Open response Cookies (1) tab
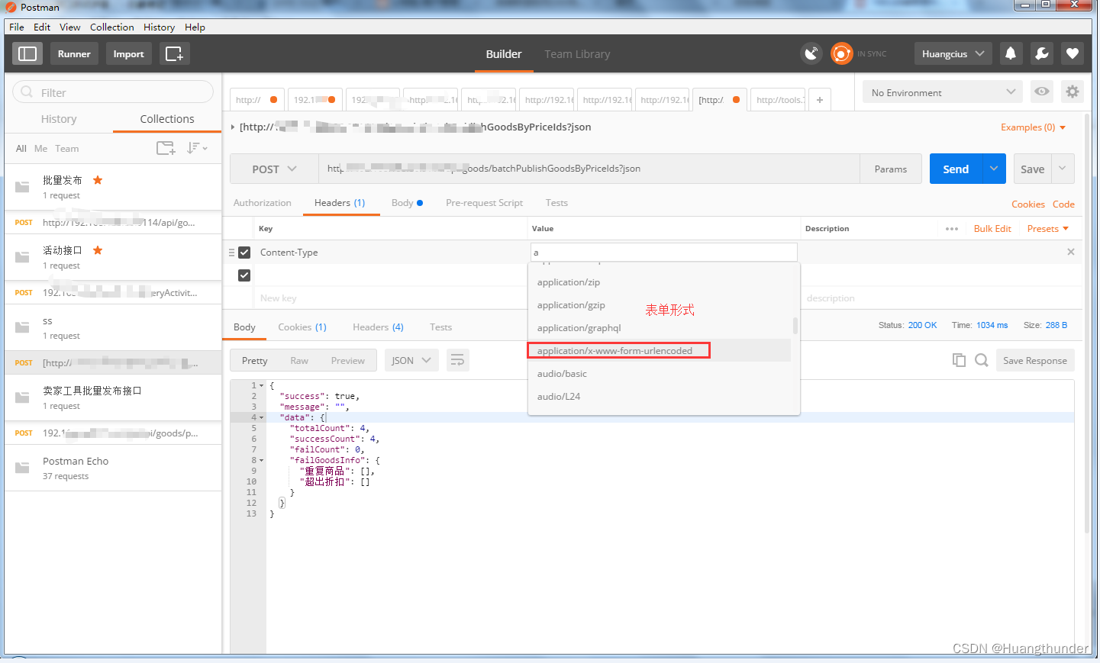This screenshot has height=663, width=1100. tap(302, 327)
